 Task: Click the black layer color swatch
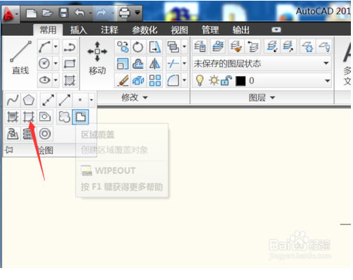pos(240,81)
